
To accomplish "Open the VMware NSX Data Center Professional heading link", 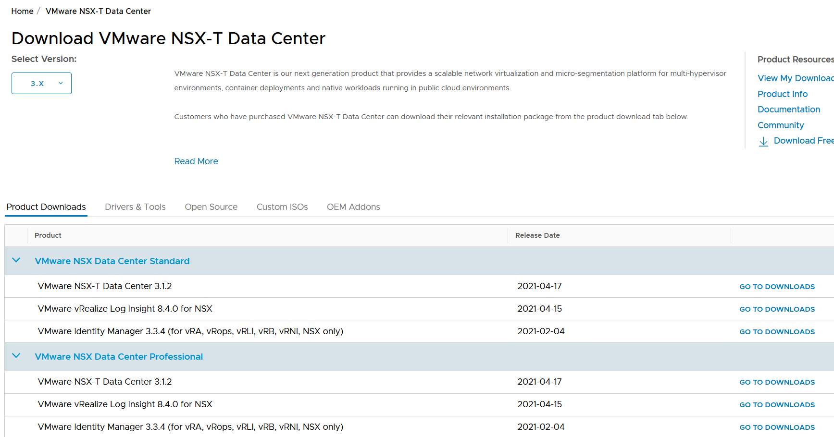I will pos(119,357).
